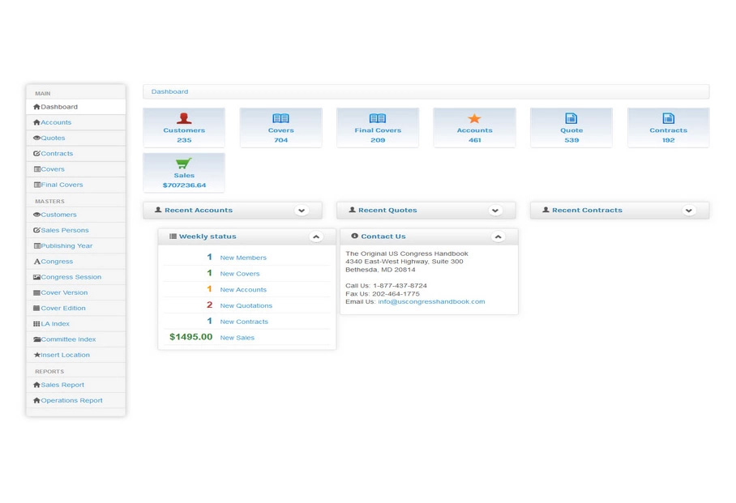Click the Final Covers book icon
736x503 pixels.
(x=378, y=118)
